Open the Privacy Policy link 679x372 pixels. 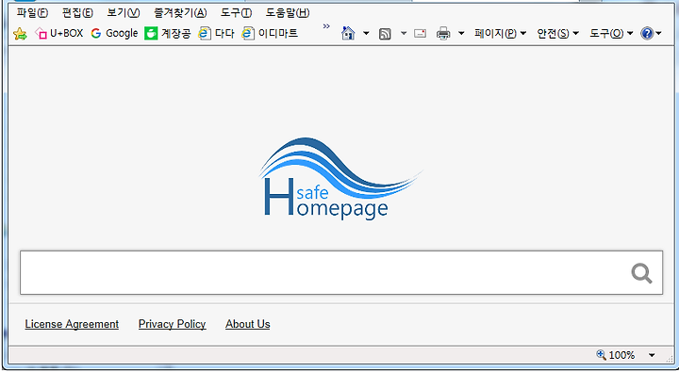(x=172, y=324)
